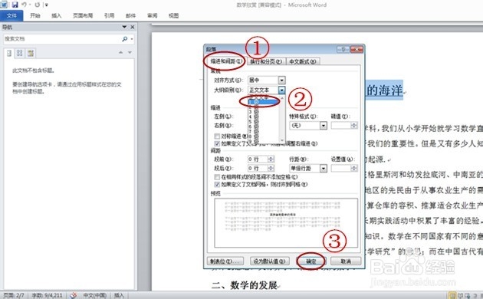Click the 中文(中国) language indicator
Viewport: 483px width, 299px height.
tap(94, 295)
